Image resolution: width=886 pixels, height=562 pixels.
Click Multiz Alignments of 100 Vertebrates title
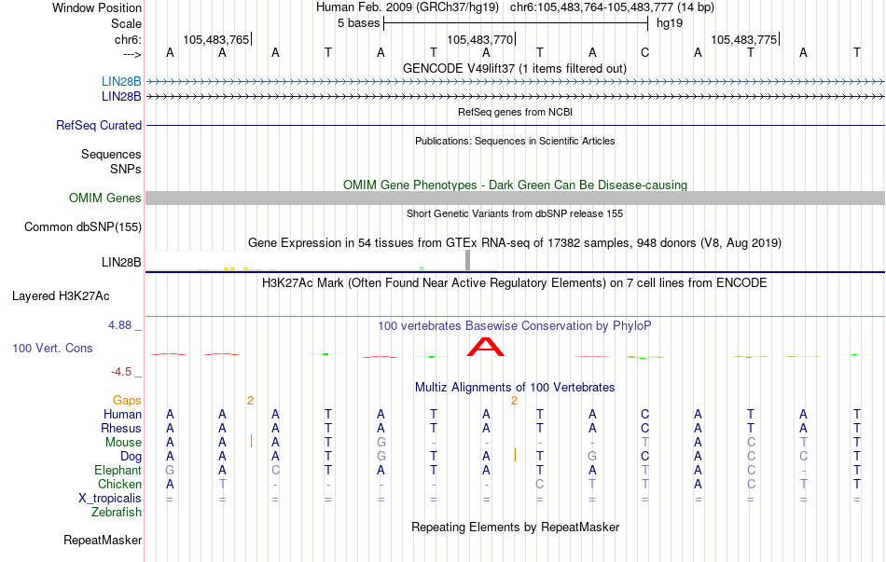(x=515, y=388)
